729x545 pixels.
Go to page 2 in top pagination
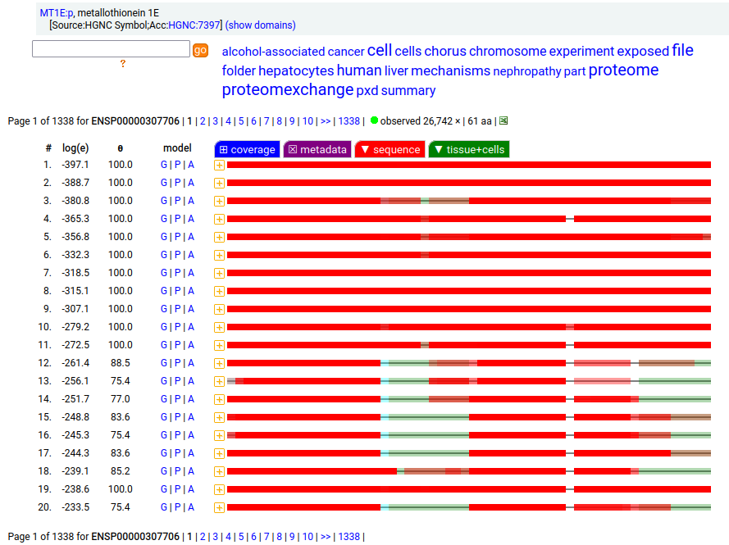tap(203, 121)
